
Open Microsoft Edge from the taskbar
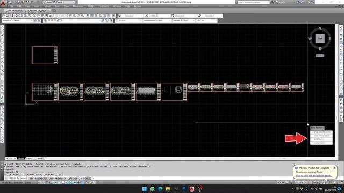160,189
